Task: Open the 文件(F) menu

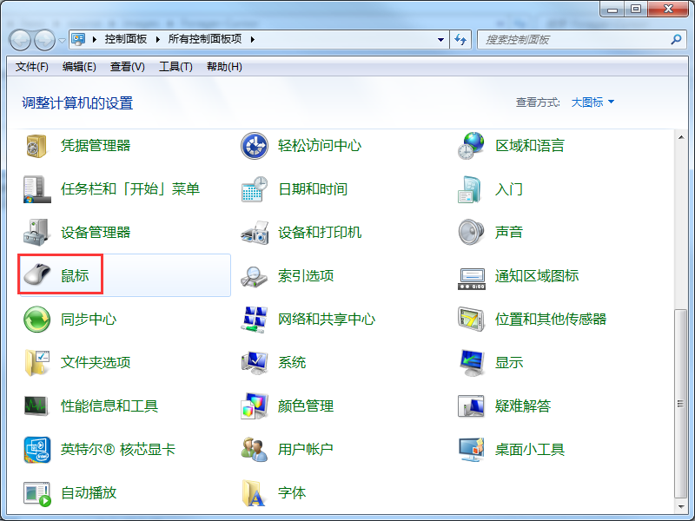Action: 32,67
